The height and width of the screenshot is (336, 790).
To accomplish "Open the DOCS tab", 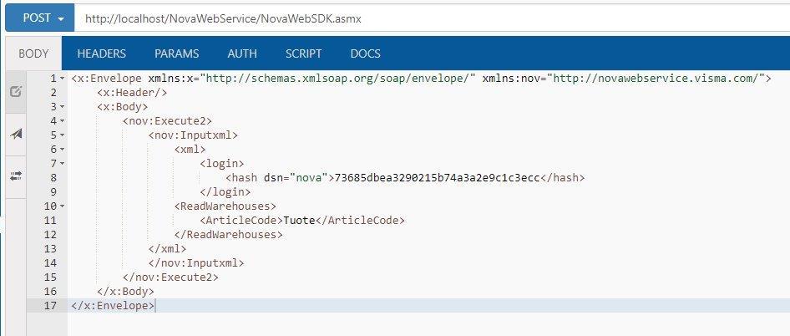I will [365, 53].
